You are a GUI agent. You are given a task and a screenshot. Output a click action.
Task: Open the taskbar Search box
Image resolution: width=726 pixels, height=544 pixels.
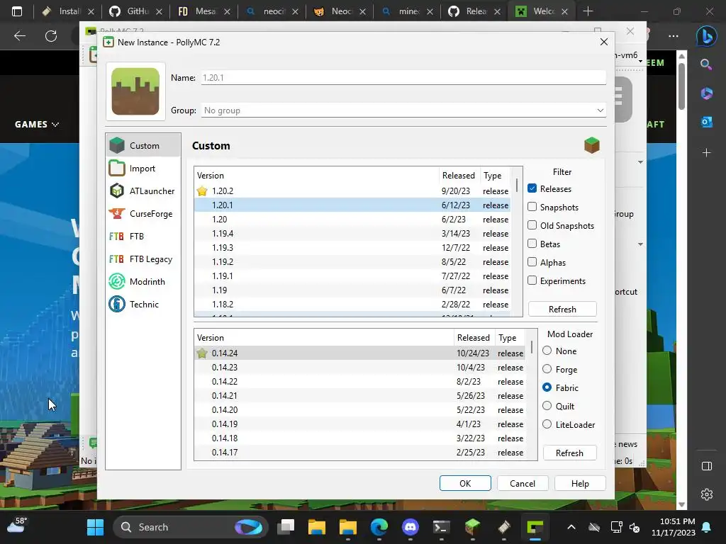(191, 527)
